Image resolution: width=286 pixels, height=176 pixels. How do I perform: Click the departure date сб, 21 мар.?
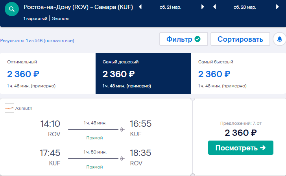(170, 7)
